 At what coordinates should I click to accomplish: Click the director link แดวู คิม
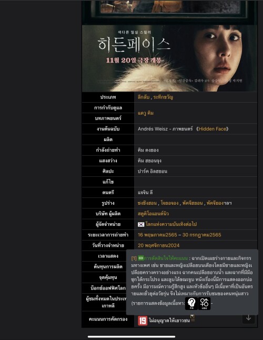[x=146, y=113]
